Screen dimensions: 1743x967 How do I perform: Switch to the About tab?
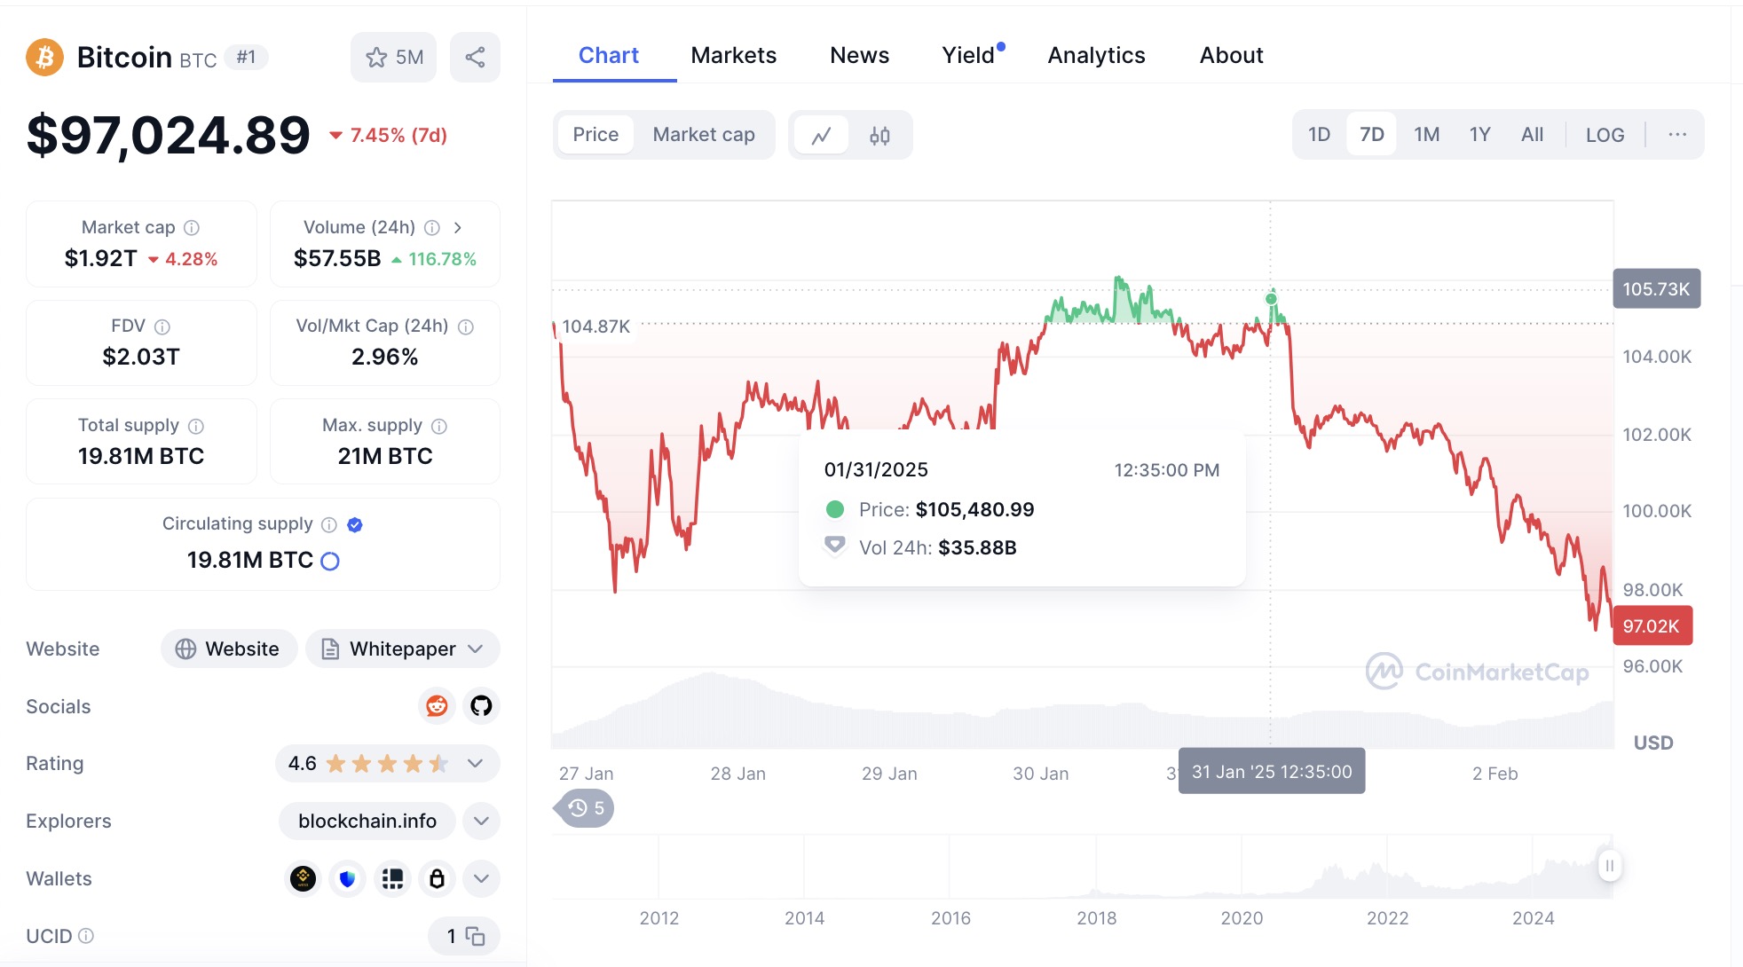tap(1231, 55)
